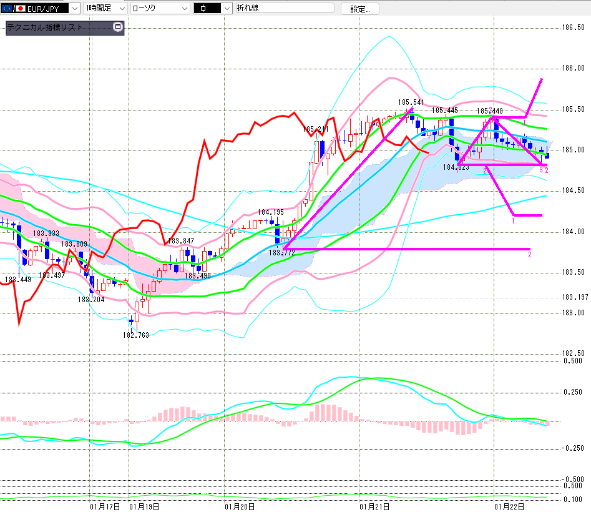Click the 182.763 low price label
The image size is (591, 512).
coord(135,335)
